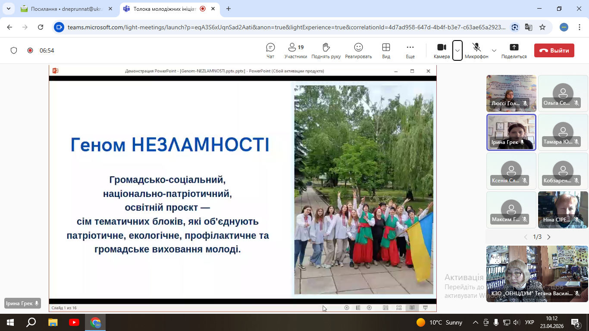
Task: Leave the meeting with Выйти button
Action: pos(554,50)
